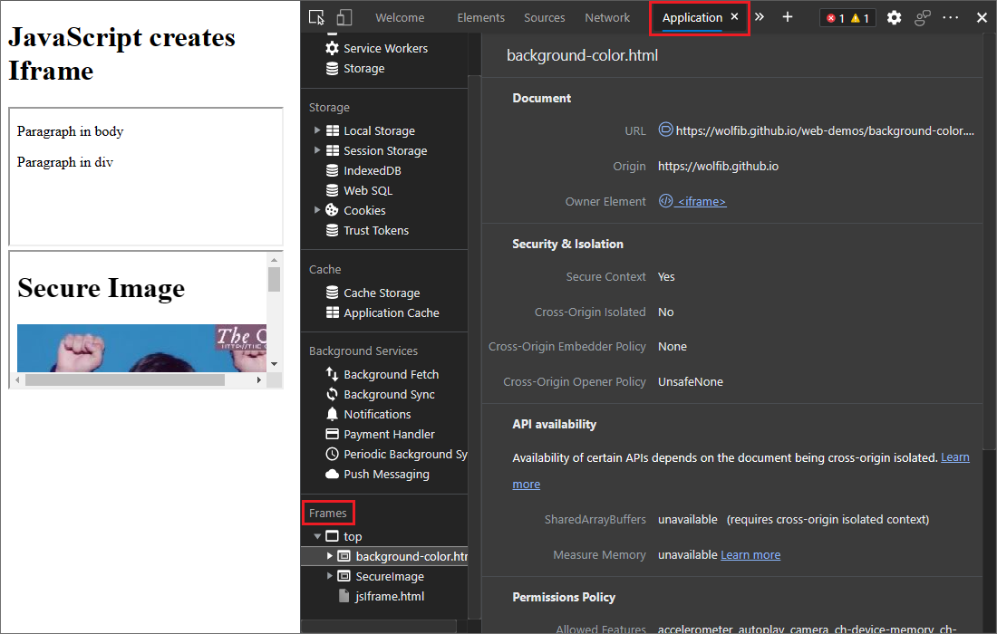Collapse the top frame in Frames
Viewport: 997px width, 634px height.
click(315, 535)
